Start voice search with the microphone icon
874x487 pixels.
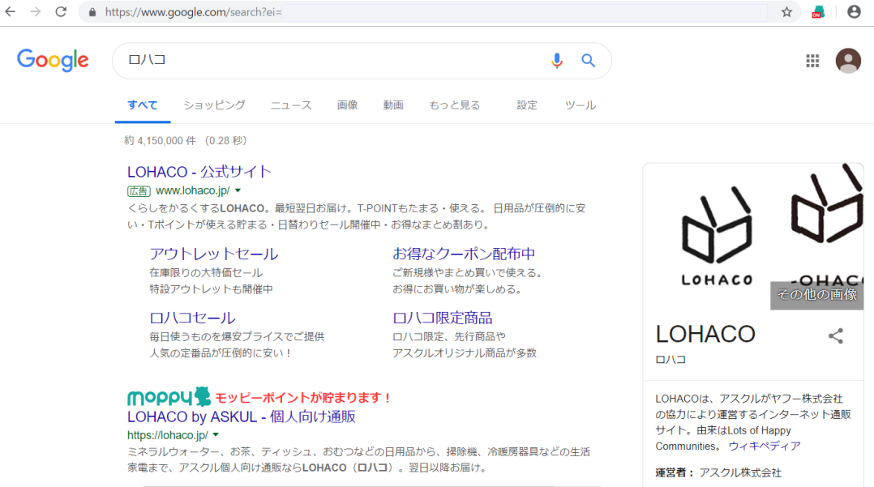click(x=557, y=60)
